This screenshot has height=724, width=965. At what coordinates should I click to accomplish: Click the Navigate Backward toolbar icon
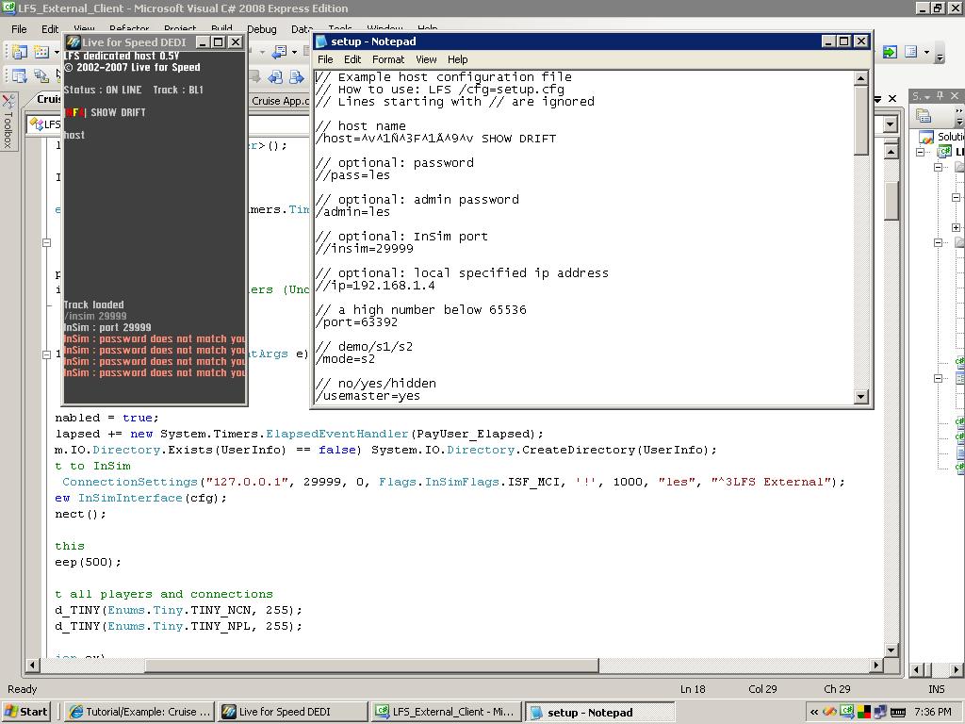(x=279, y=53)
